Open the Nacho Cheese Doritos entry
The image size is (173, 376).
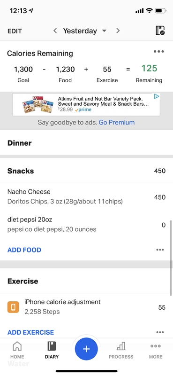tap(86, 197)
